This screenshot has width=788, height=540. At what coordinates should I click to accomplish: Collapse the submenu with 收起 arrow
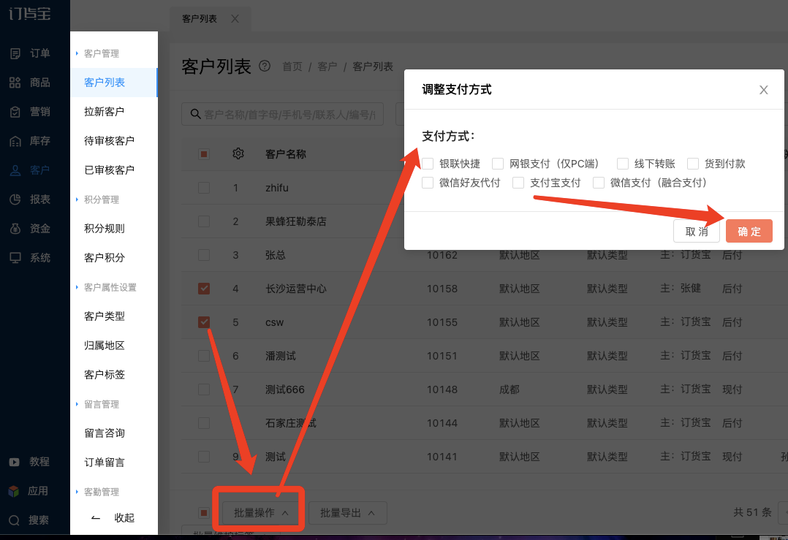pyautogui.click(x=96, y=518)
